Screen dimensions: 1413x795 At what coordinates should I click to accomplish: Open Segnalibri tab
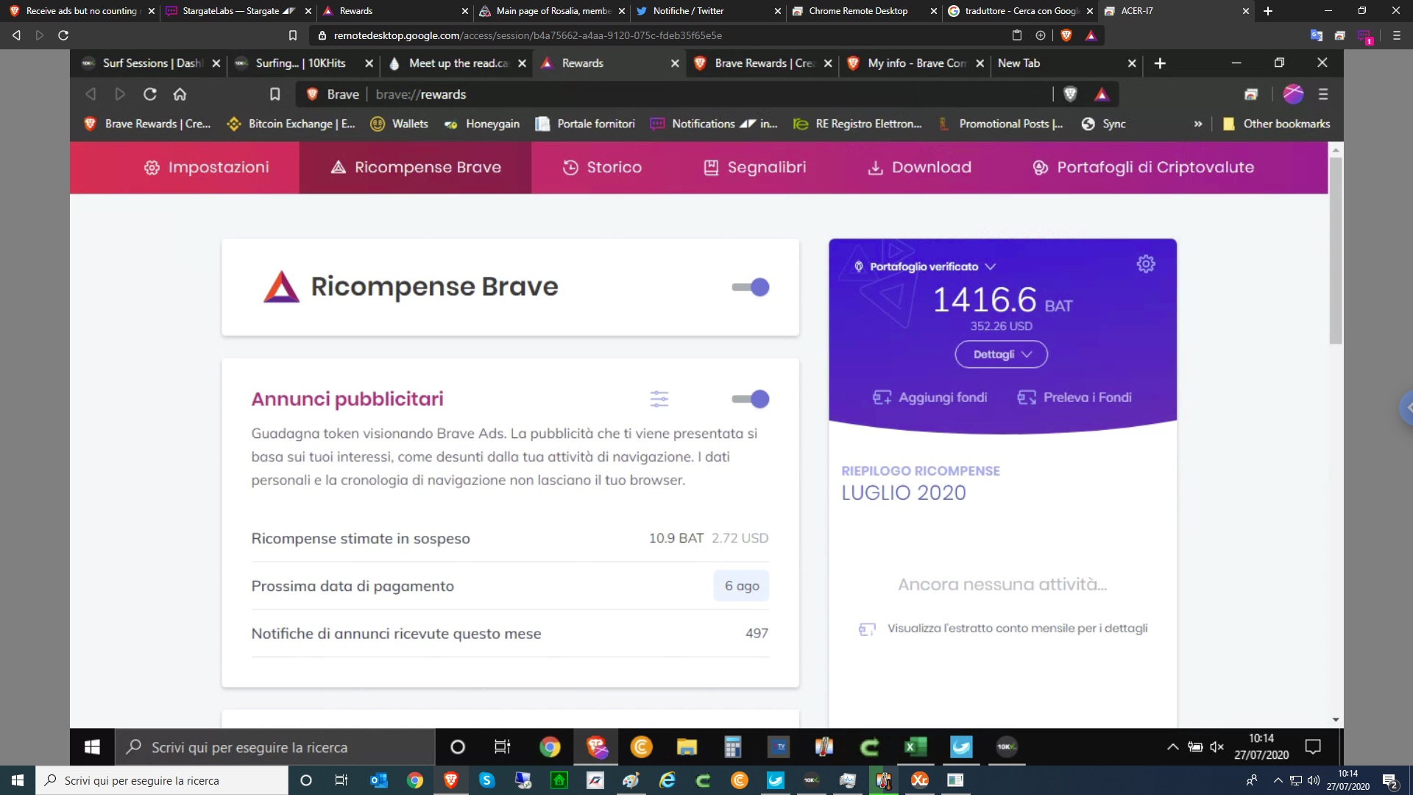click(x=755, y=168)
